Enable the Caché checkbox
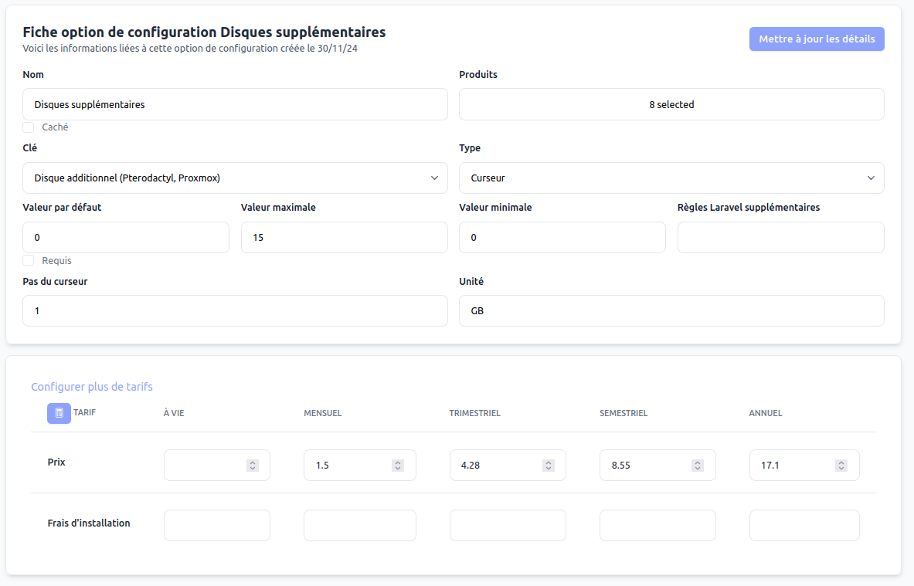 pos(29,127)
